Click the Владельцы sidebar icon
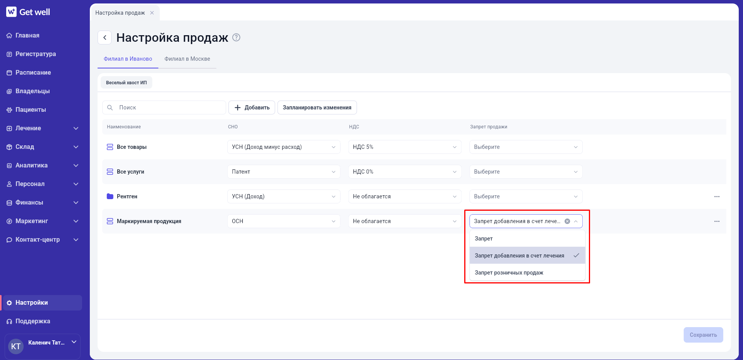Image resolution: width=743 pixels, height=360 pixels. coord(9,91)
